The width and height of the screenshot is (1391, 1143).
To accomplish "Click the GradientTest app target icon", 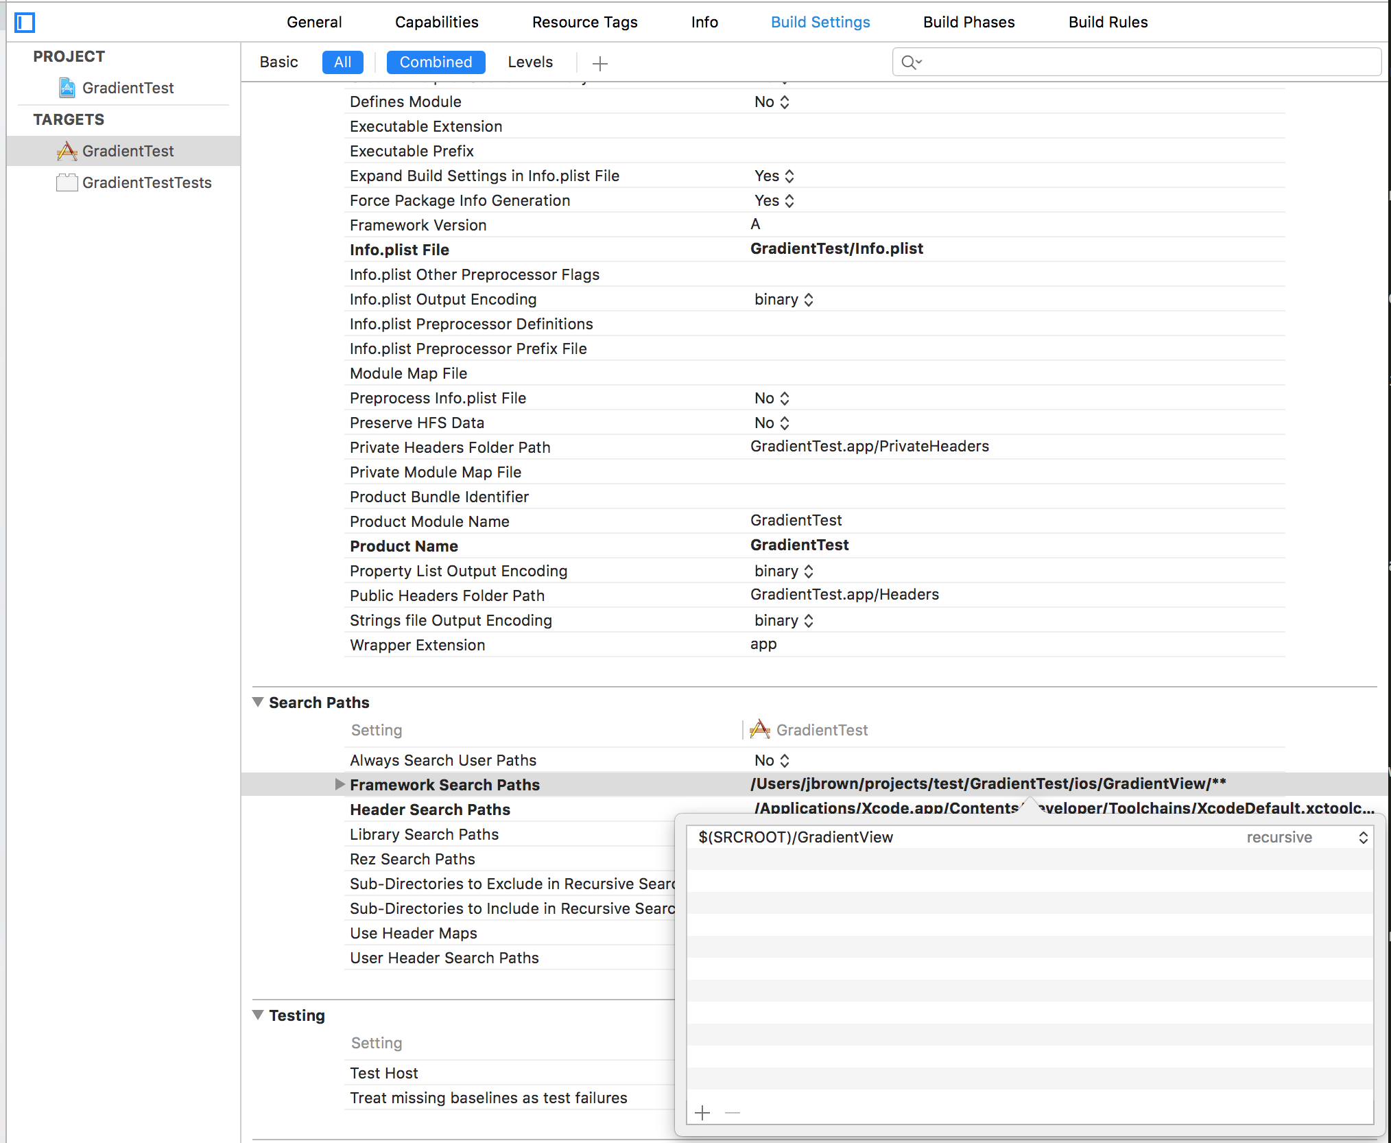I will (67, 151).
